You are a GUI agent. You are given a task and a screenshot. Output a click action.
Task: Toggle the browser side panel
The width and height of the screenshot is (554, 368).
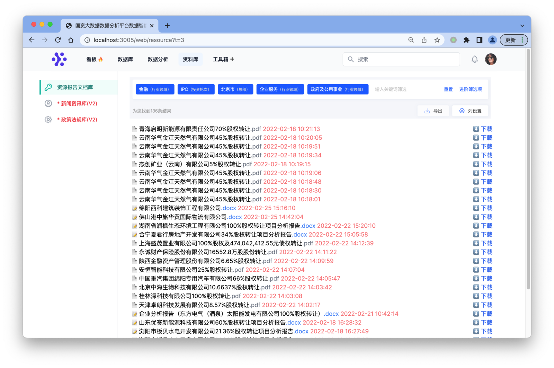point(480,40)
